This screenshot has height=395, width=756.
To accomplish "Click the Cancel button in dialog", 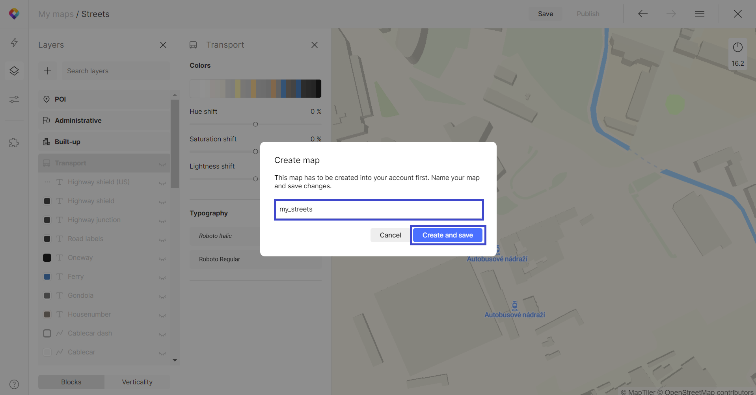I will 390,235.
